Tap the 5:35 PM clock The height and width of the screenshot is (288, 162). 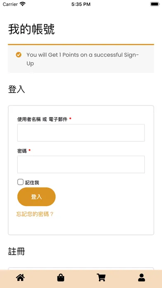[x=81, y=4]
